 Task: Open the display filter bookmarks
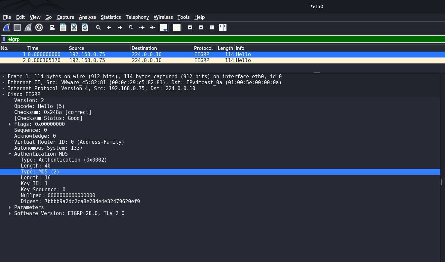(x=4, y=39)
